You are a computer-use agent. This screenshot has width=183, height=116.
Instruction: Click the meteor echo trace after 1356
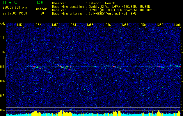coord(117,67)
